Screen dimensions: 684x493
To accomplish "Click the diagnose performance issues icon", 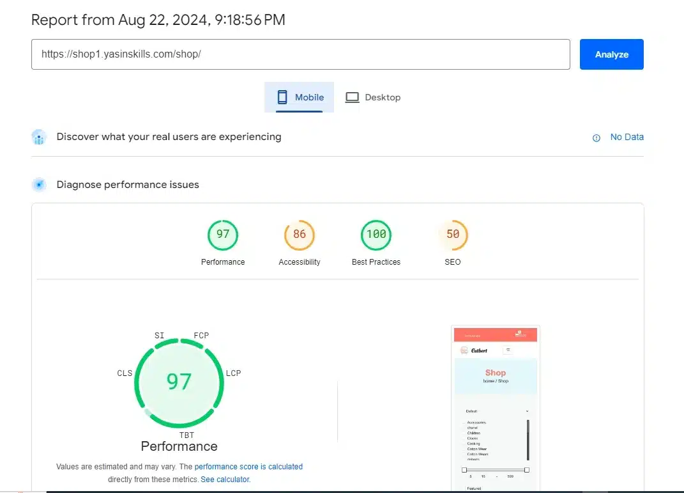I will tap(39, 185).
